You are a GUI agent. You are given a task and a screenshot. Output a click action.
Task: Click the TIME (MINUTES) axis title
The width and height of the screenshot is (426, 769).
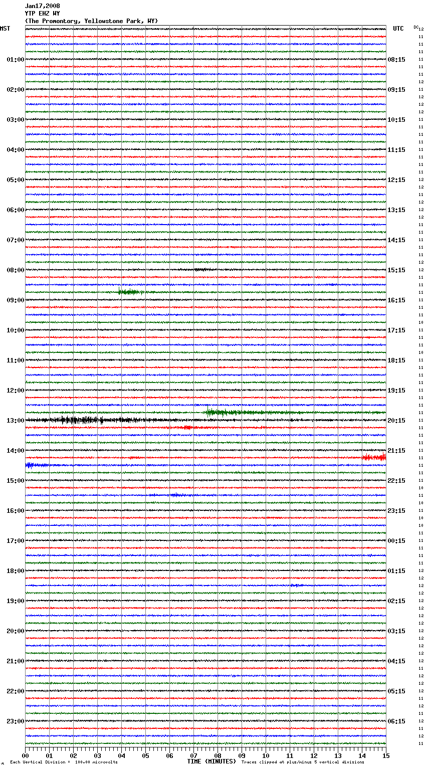pyautogui.click(x=211, y=761)
